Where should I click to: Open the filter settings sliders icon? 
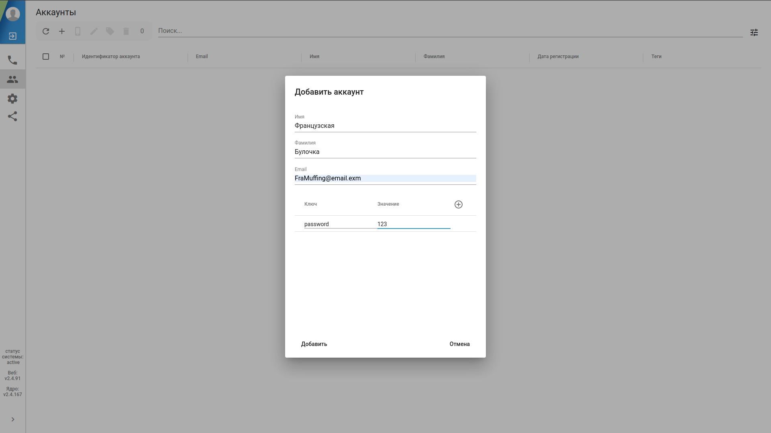tap(754, 32)
